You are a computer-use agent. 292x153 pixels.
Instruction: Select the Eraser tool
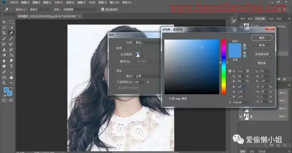tap(4, 55)
